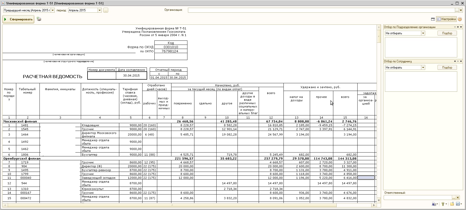Clear the Организация field with the X
Image resolution: width=466 pixels, height=210 pixels.
461,10
